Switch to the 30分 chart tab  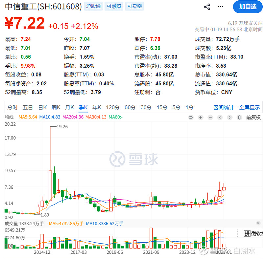point(146,107)
